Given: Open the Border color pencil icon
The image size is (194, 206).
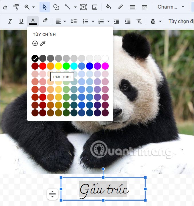Looking at the screenshot, I should click(120, 7).
